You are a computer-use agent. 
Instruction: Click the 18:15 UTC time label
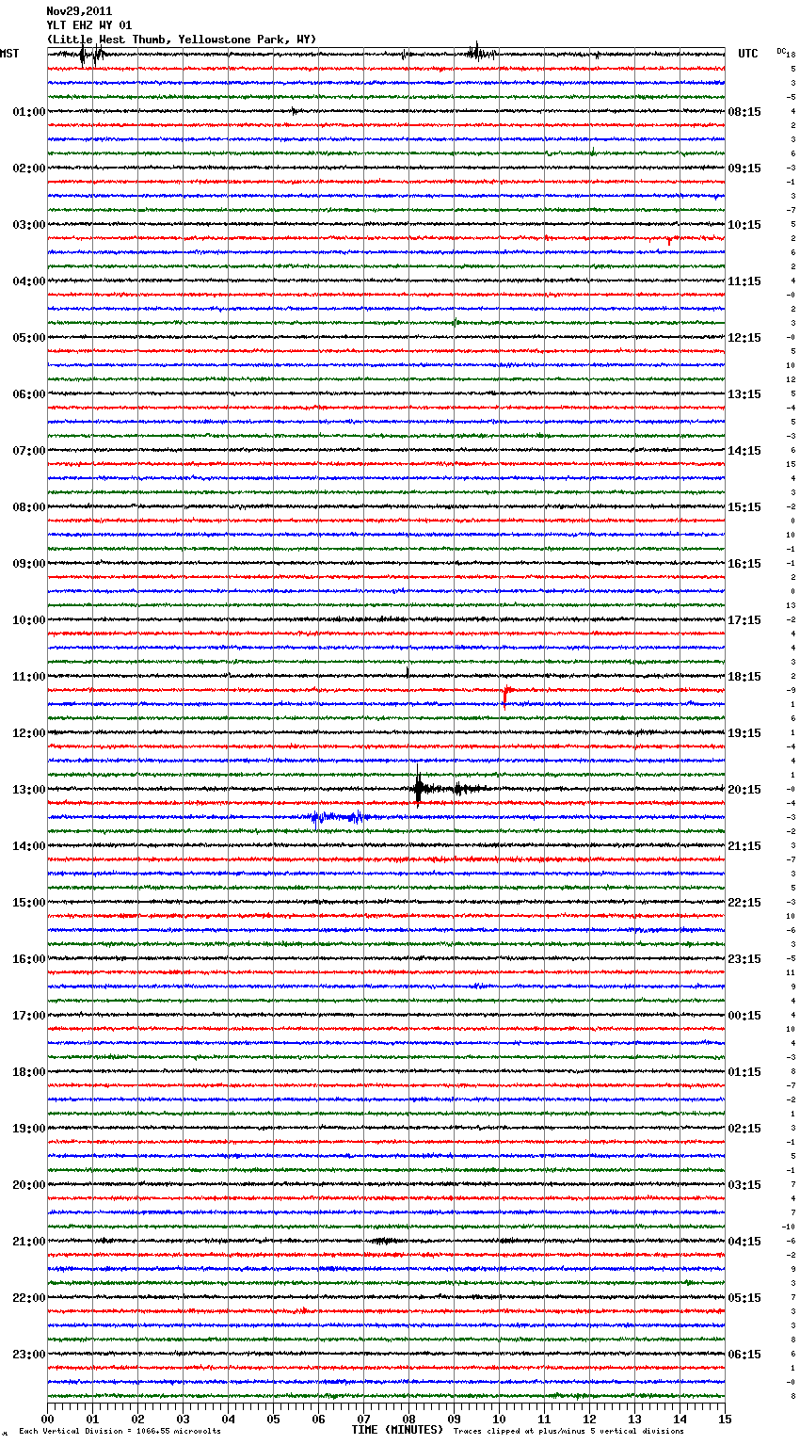tap(744, 677)
